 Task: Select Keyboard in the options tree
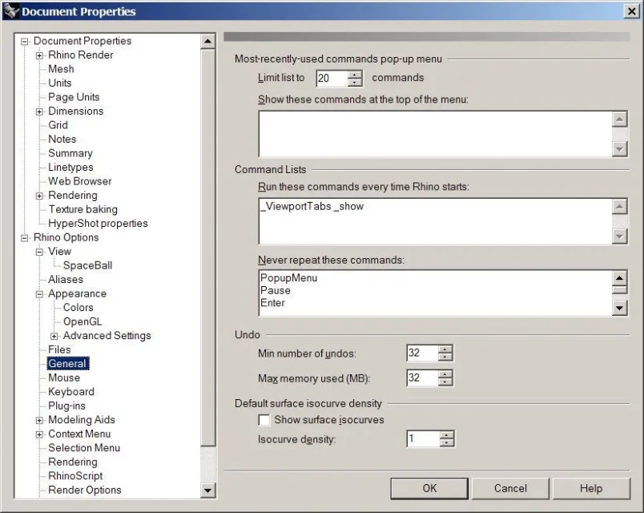click(71, 391)
